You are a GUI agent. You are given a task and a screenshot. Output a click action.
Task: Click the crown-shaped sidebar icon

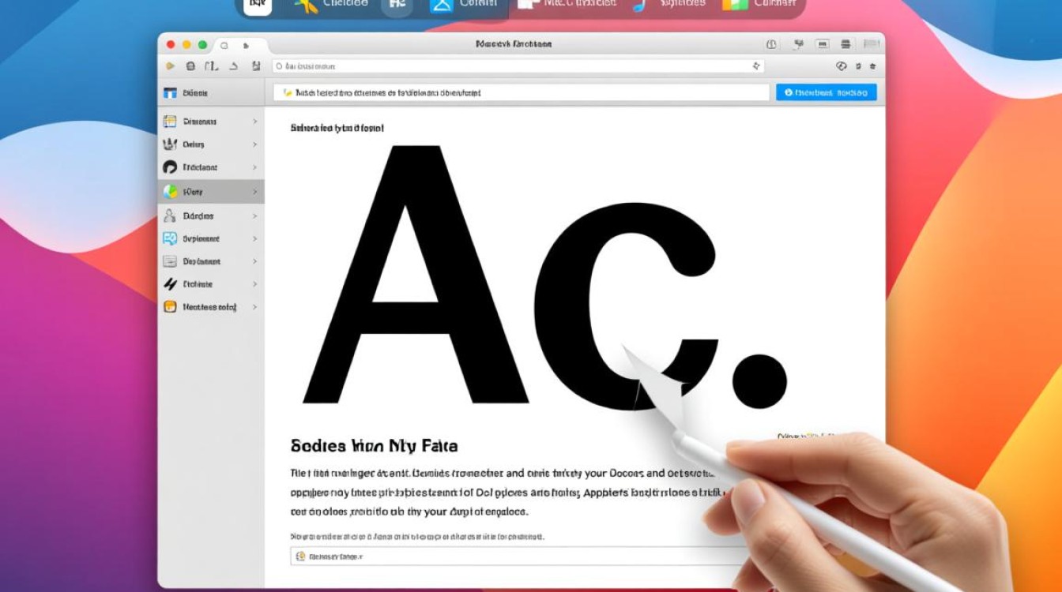point(170,144)
